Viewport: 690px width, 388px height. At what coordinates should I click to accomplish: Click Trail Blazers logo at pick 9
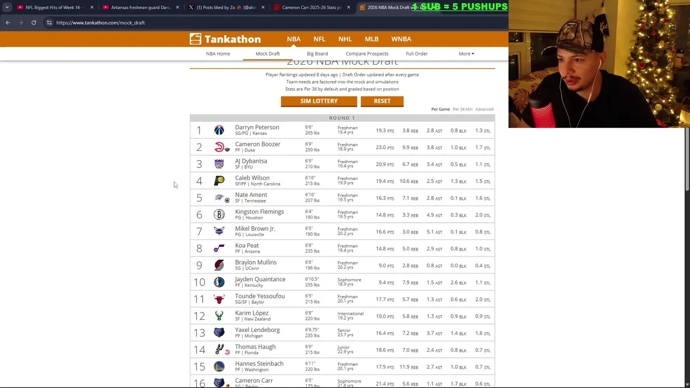point(219,265)
